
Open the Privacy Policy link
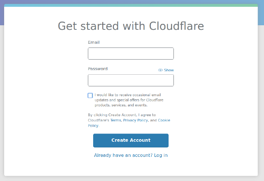tap(135, 120)
